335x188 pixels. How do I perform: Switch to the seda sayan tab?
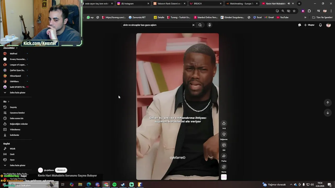point(99,4)
